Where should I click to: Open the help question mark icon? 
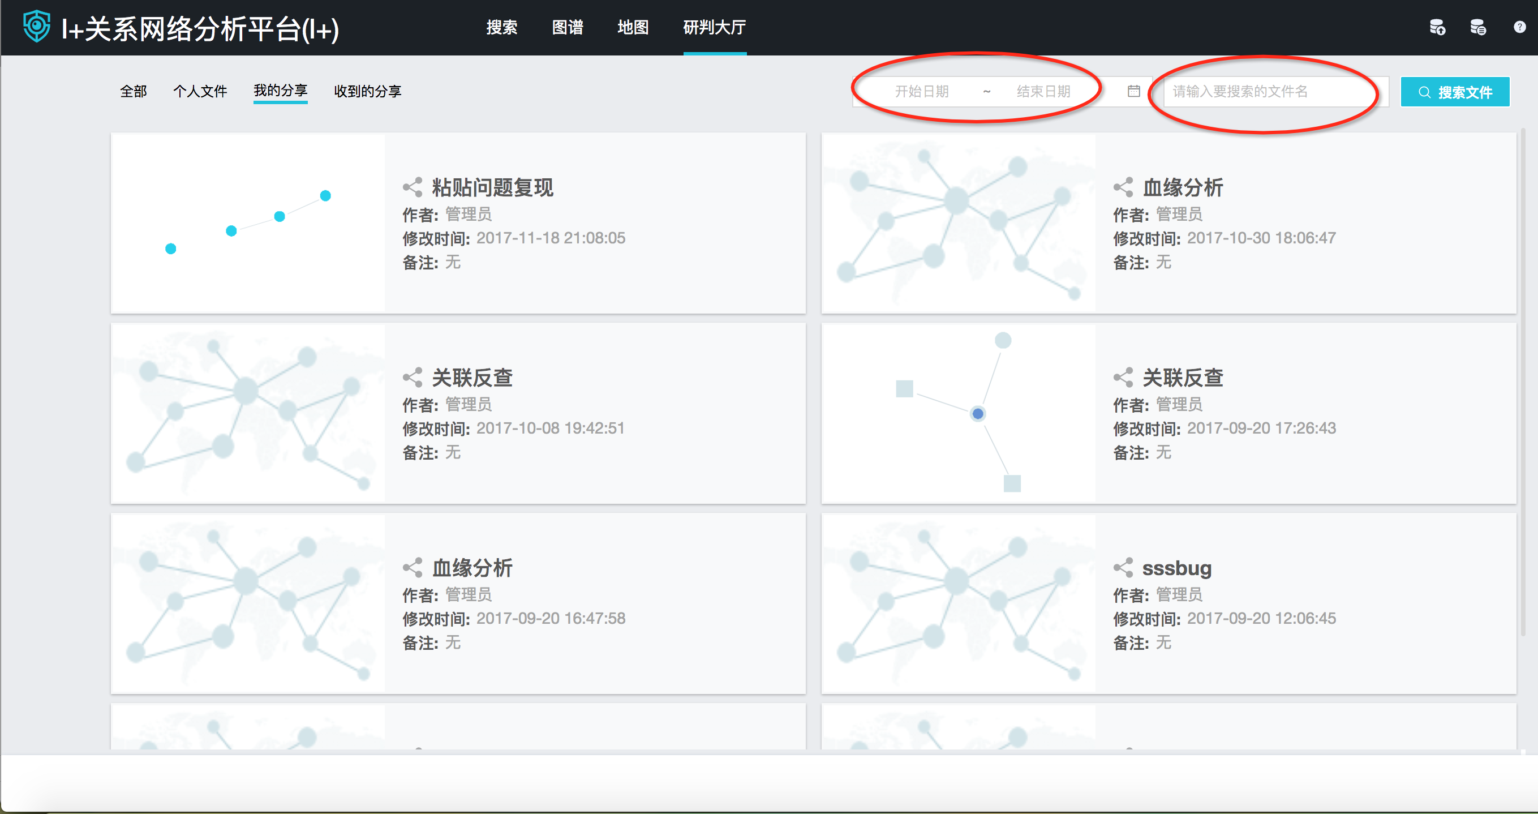[x=1519, y=27]
